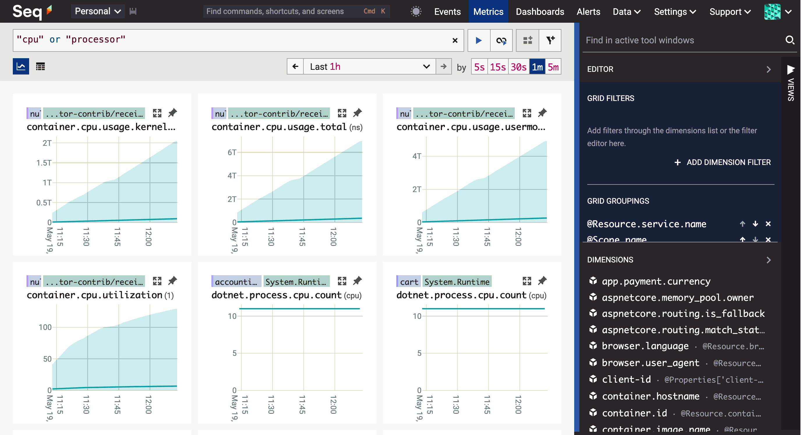
Task: Click the add chart grid icon
Action: (x=527, y=40)
